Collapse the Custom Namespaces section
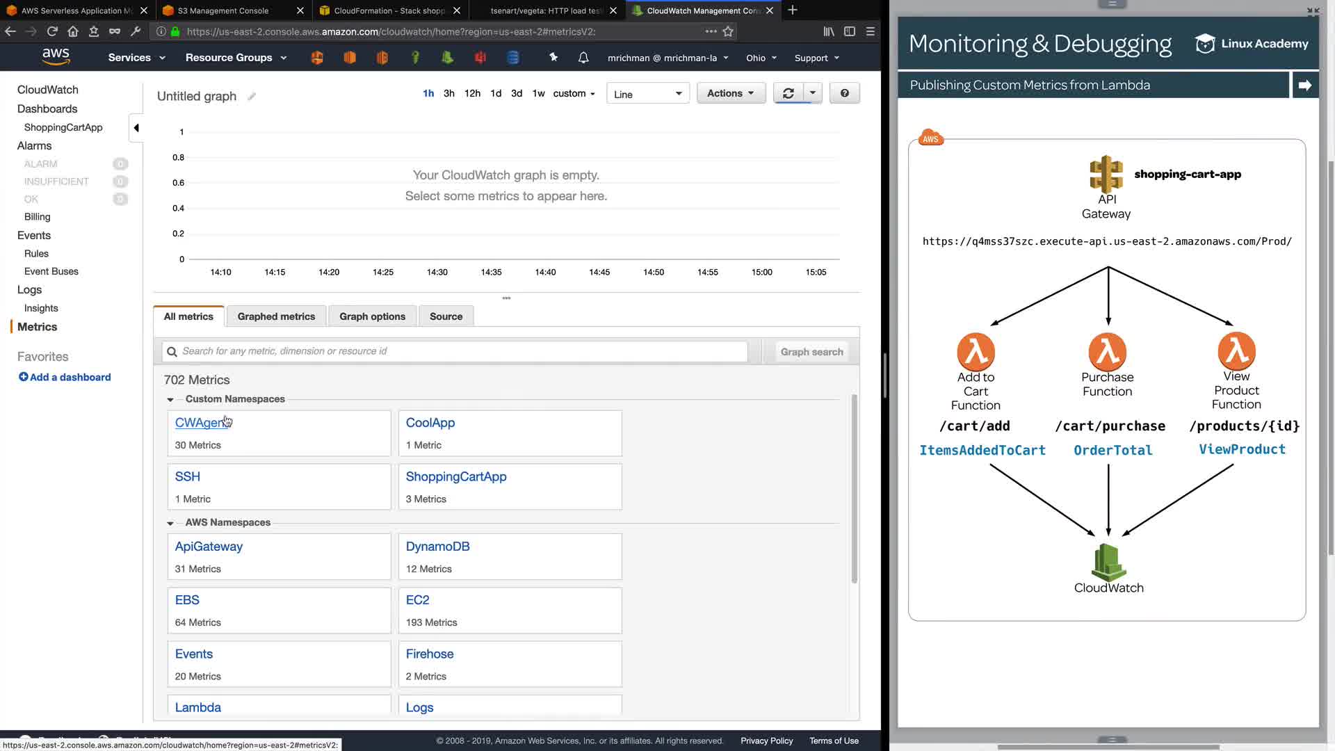 click(x=170, y=399)
